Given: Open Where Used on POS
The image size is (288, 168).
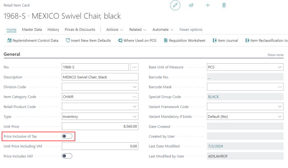Looking at the screenshot, I should 137,40.
